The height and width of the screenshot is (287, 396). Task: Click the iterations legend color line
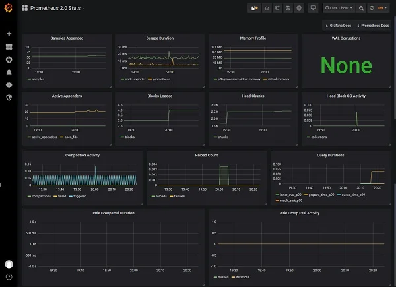pos(234,277)
